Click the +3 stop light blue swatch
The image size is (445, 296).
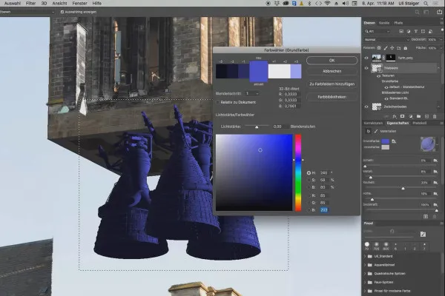tap(296, 71)
